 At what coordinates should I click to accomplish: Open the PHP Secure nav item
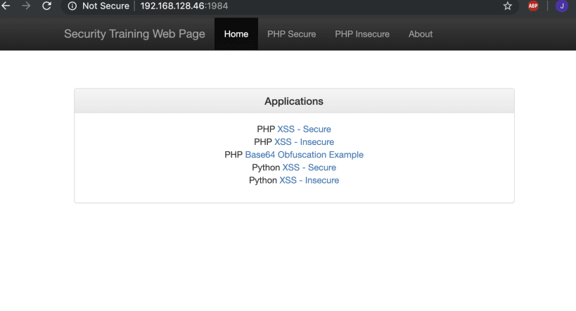(291, 34)
